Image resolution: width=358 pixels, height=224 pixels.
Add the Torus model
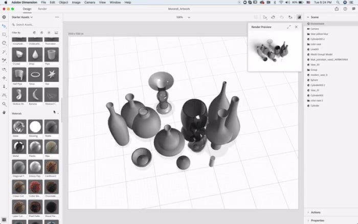pos(35,75)
